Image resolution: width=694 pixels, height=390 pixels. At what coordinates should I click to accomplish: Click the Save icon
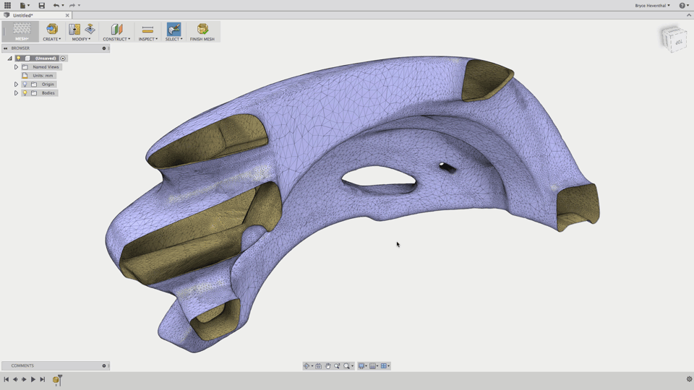[41, 5]
